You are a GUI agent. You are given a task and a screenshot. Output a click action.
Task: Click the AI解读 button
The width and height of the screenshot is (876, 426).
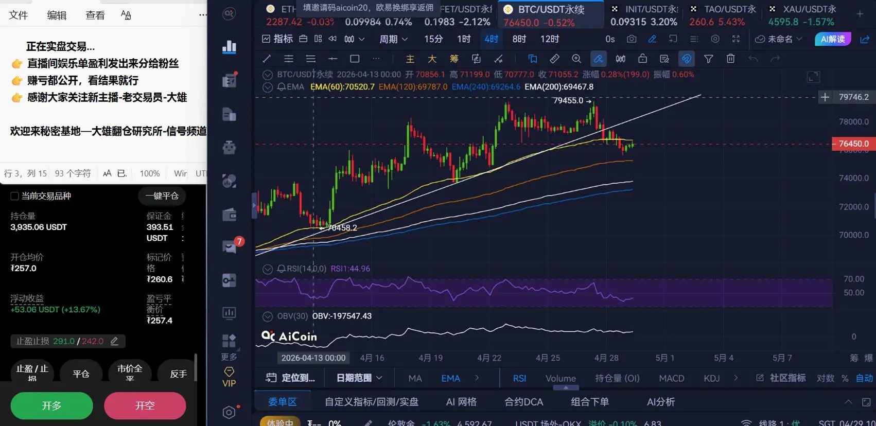pos(833,39)
